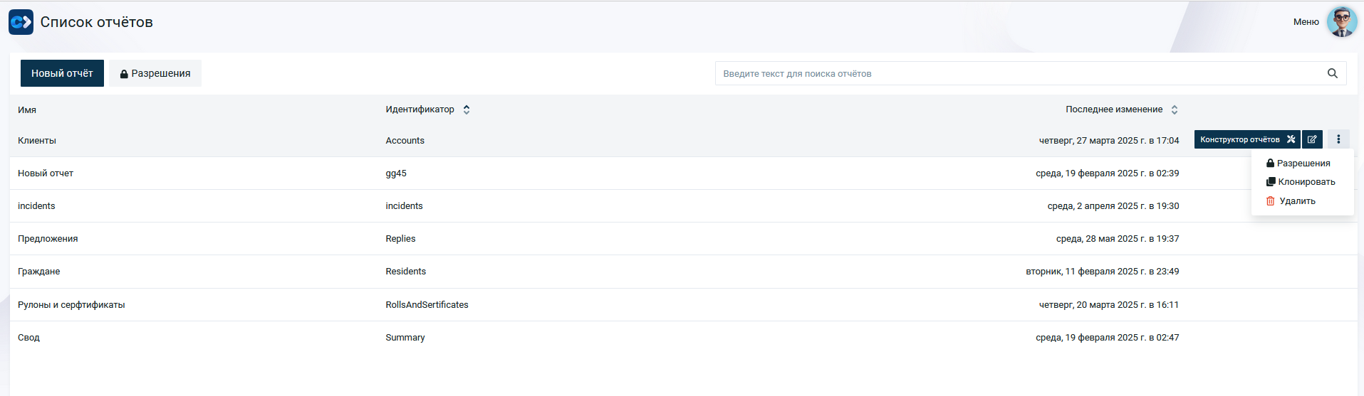The height and width of the screenshot is (396, 1364).
Task: Click the Новый отчёт button
Action: [x=62, y=73]
